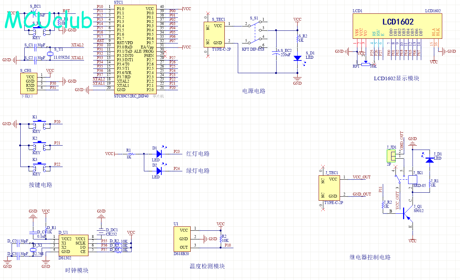This screenshot has height=280, width=460.
Task: Select the DS18B20 temperature sensor block
Action: pyautogui.click(x=184, y=239)
